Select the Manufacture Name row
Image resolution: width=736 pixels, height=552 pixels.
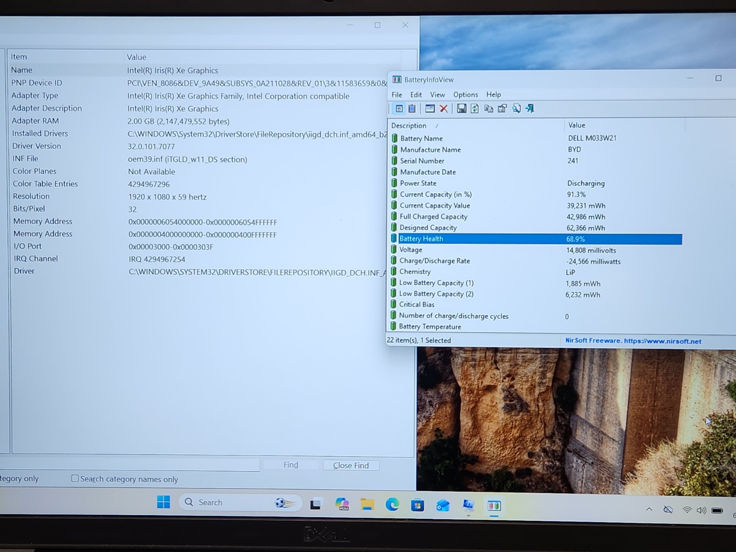(536, 149)
